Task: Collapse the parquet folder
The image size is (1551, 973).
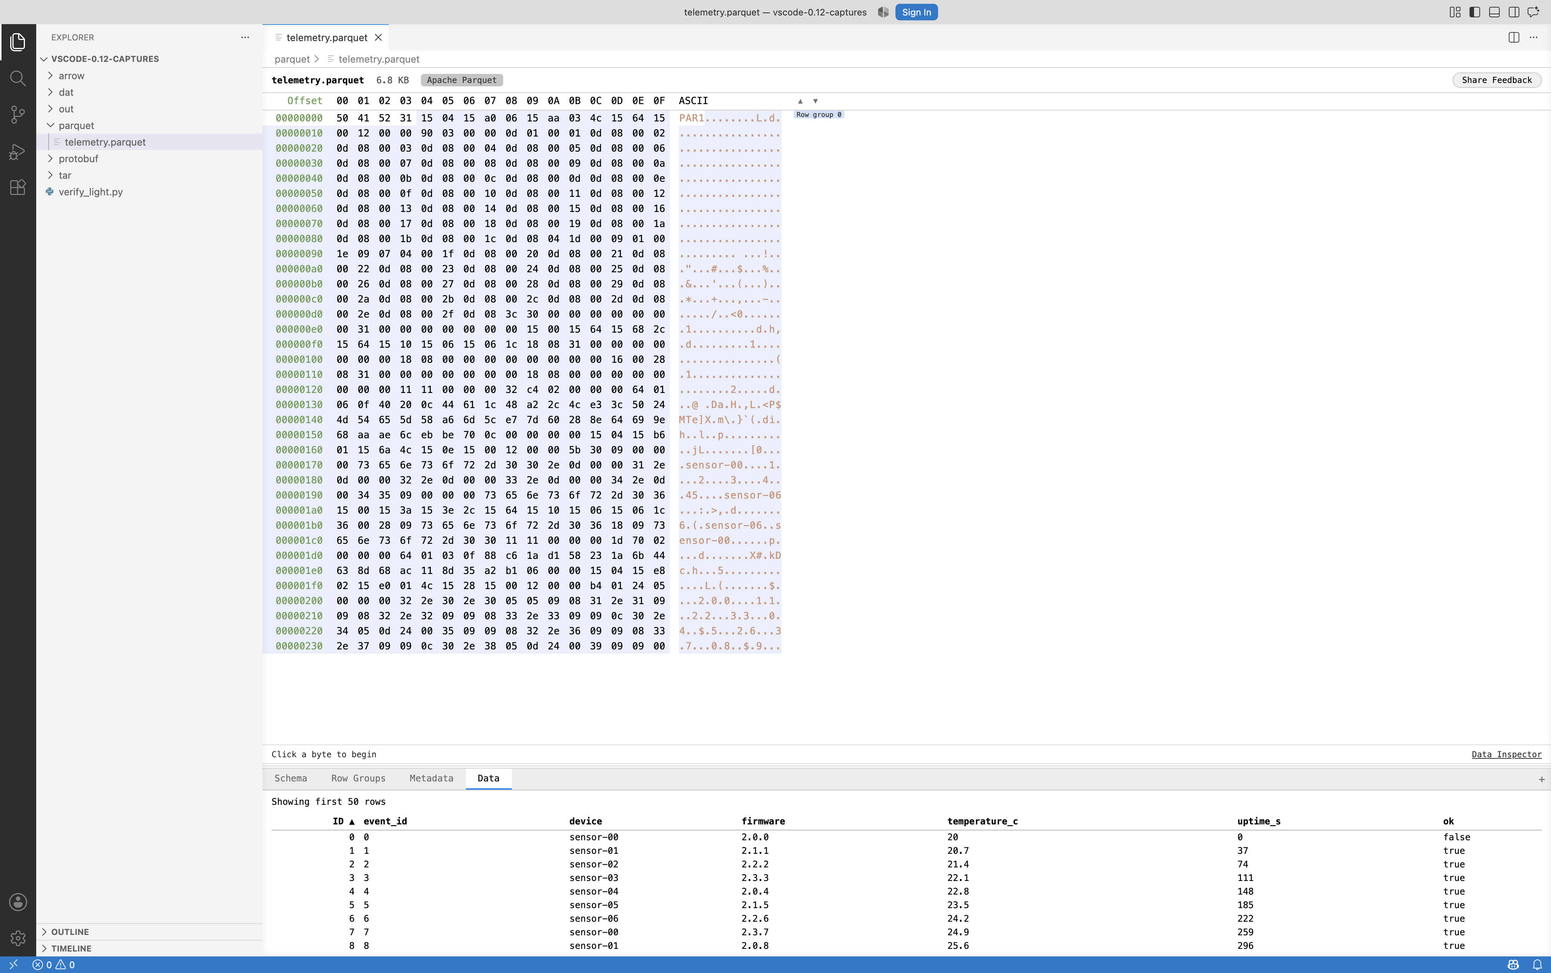Action: tap(149, 126)
